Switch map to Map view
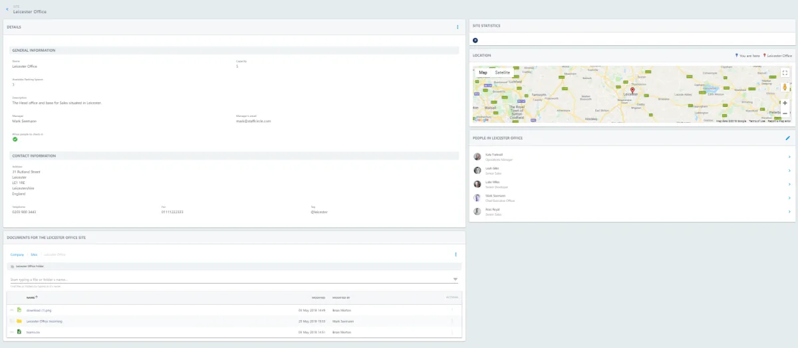Screen dimensions: 798x348 pos(483,72)
